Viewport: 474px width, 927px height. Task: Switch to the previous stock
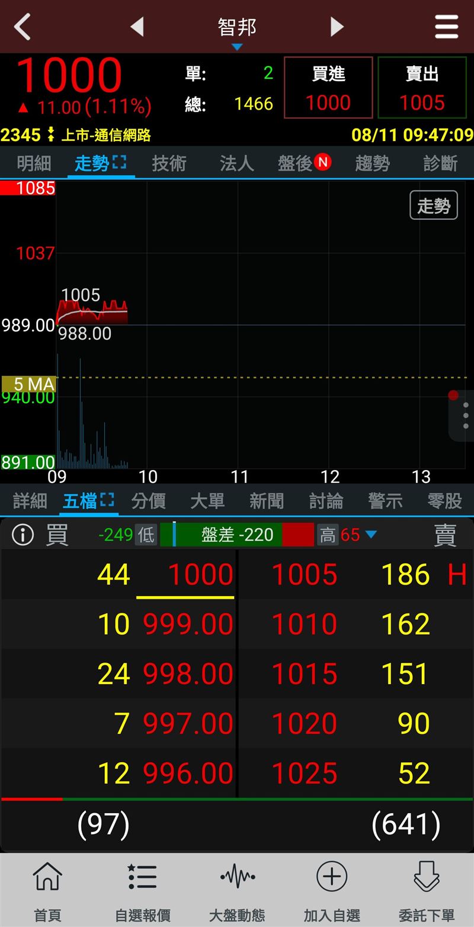[137, 27]
